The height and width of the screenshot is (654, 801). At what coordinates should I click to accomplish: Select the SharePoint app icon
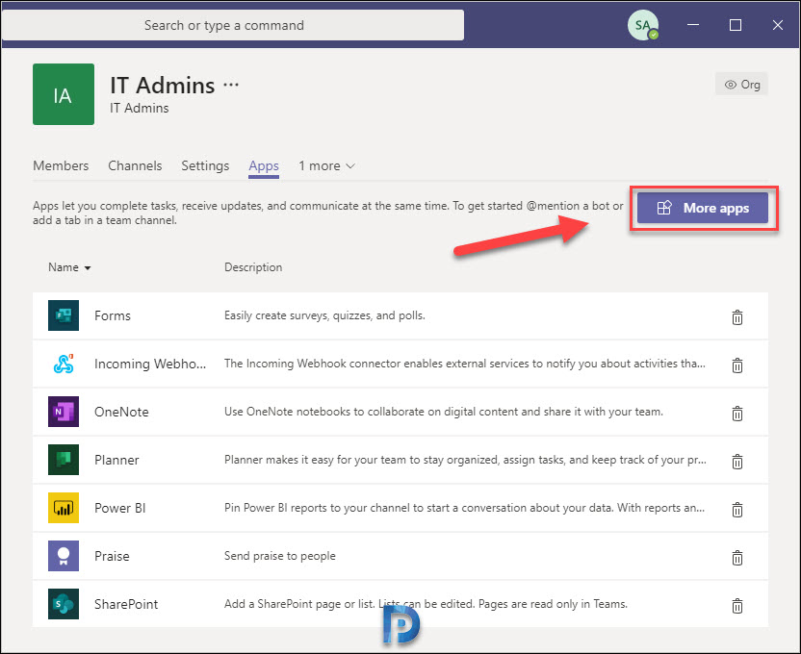click(64, 603)
